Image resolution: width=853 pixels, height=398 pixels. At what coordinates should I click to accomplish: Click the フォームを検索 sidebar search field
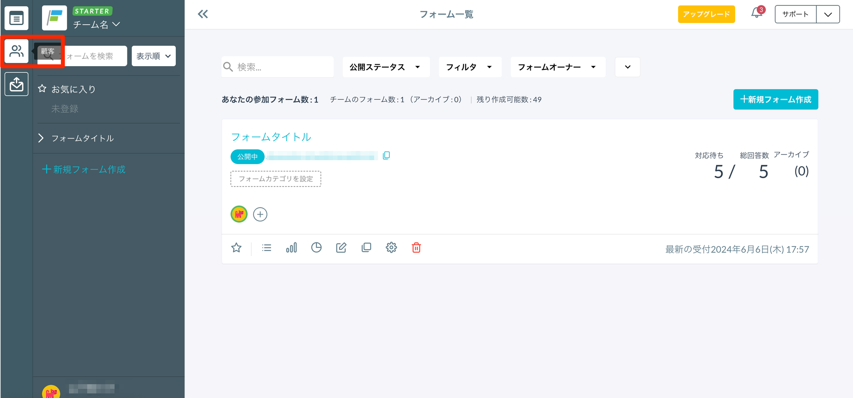(x=82, y=56)
